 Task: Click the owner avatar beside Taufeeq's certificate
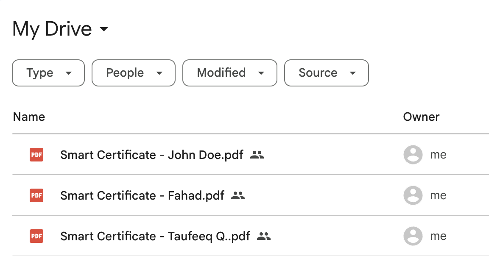[x=413, y=236]
